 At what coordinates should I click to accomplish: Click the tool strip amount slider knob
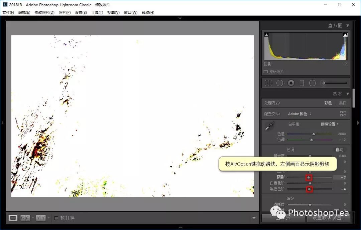click(x=323, y=83)
